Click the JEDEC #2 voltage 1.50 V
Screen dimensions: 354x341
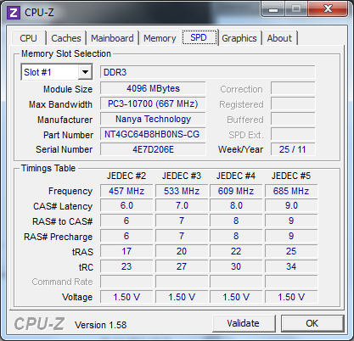pyautogui.click(x=126, y=297)
